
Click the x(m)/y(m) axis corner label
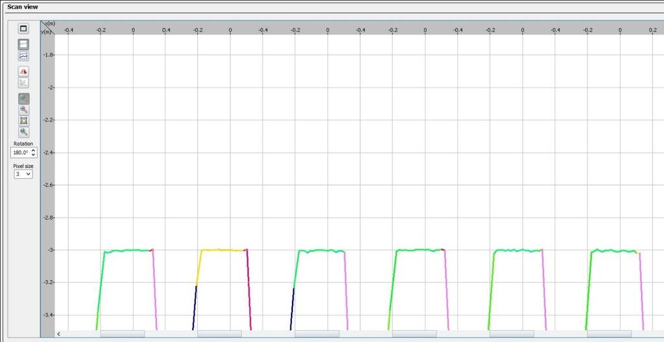48,27
